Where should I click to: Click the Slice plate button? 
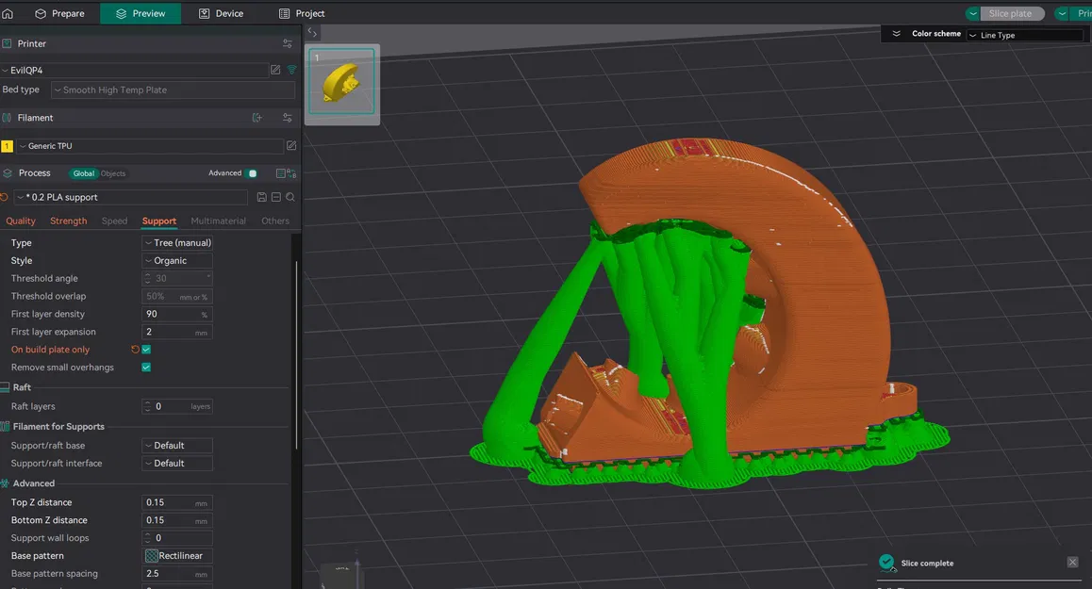point(1013,13)
